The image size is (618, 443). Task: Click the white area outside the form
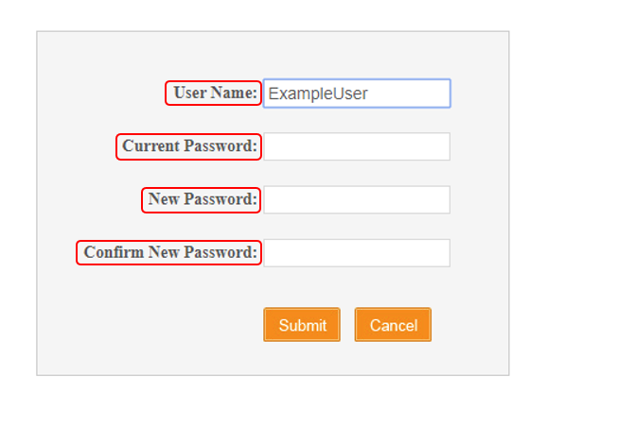(x=564, y=196)
